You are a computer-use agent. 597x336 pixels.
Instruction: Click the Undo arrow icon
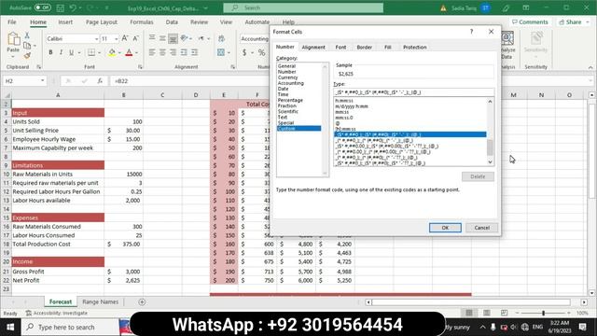(x=73, y=7)
